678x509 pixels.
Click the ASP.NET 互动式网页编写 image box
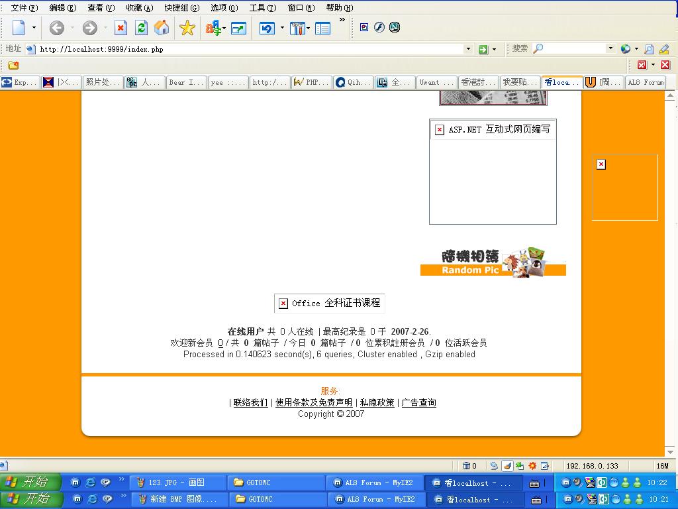point(493,172)
